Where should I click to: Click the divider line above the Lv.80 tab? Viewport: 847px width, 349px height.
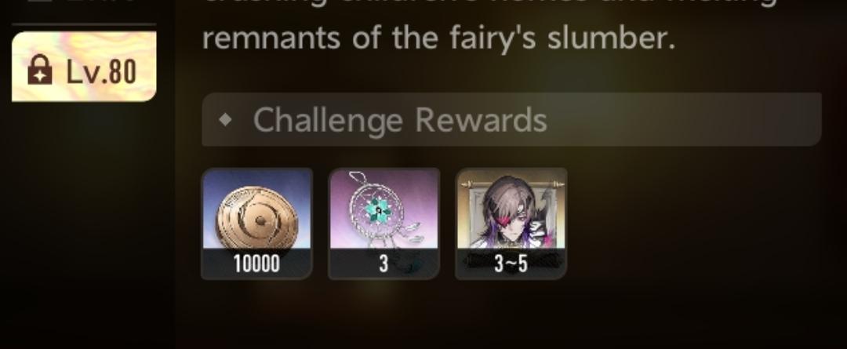(84, 25)
